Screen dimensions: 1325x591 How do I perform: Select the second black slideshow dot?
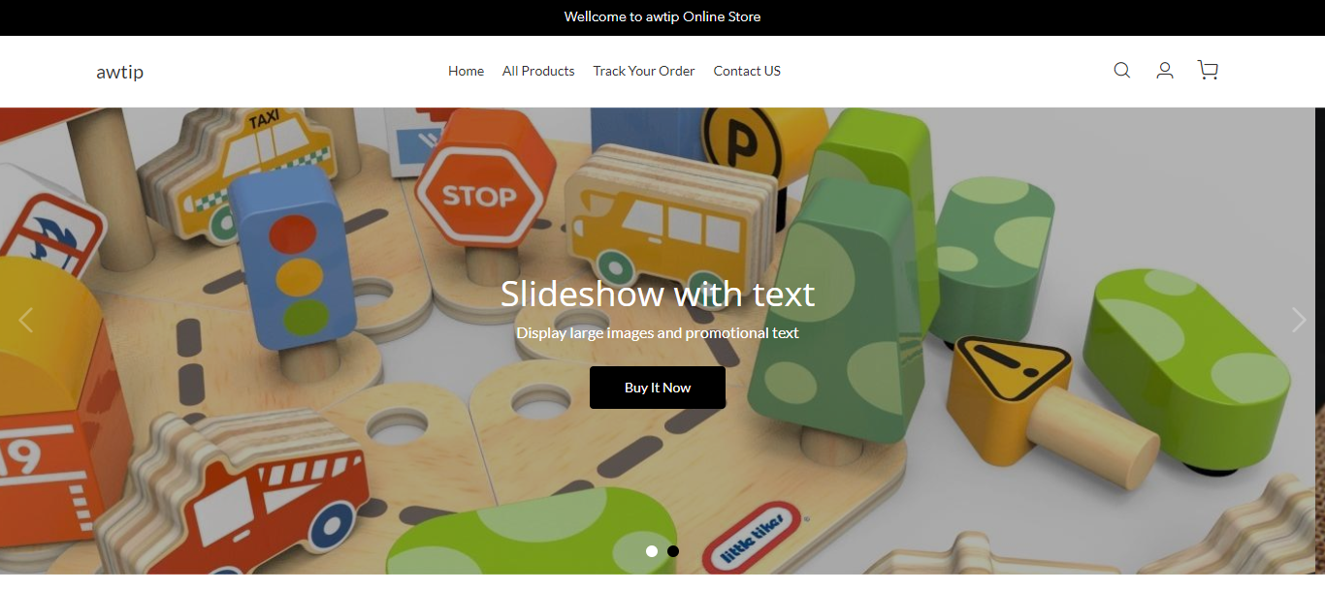tap(673, 551)
